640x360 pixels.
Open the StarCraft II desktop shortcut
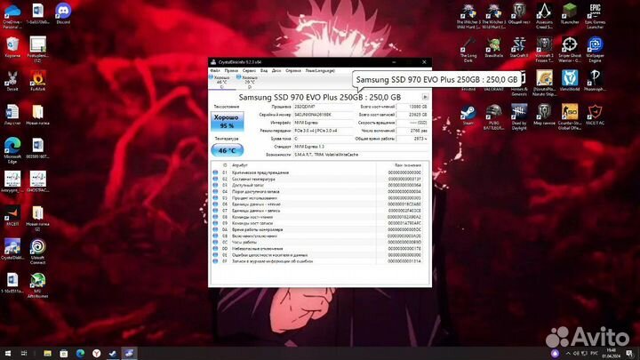[x=519, y=47]
